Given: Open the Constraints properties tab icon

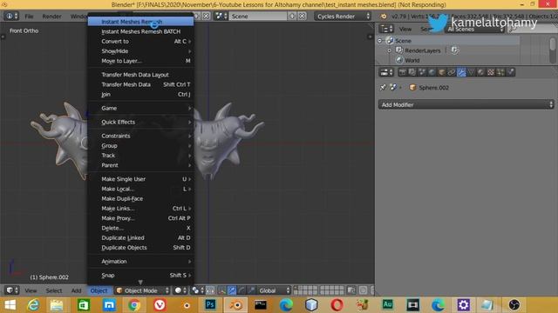Looking at the screenshot, I should (452, 72).
